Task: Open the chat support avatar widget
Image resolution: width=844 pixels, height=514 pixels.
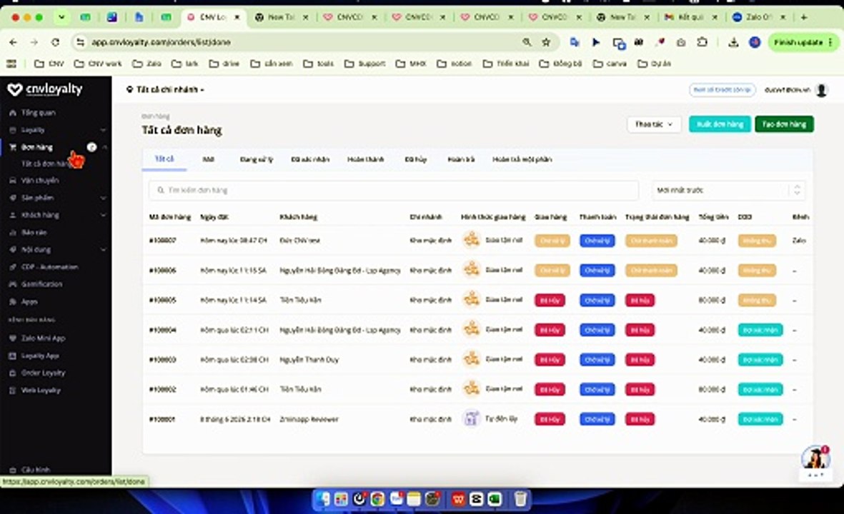Action: point(815,458)
